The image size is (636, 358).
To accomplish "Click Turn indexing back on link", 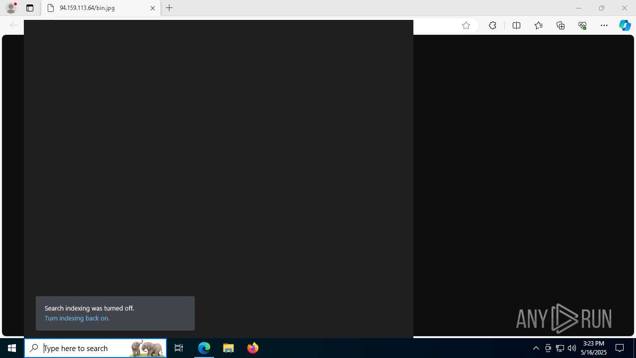I will click(77, 318).
